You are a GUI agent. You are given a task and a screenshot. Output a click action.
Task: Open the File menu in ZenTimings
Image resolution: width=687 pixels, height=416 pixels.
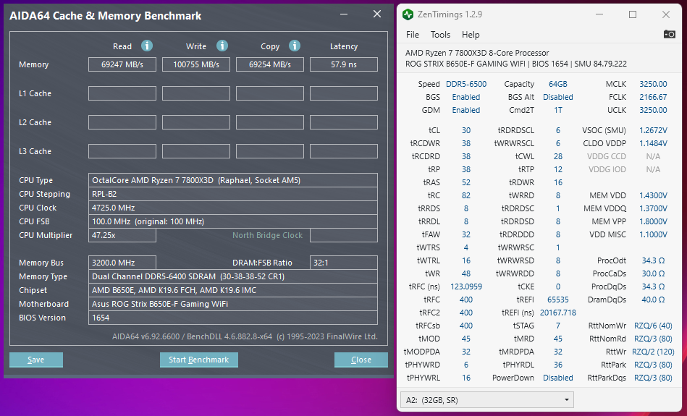click(x=413, y=35)
